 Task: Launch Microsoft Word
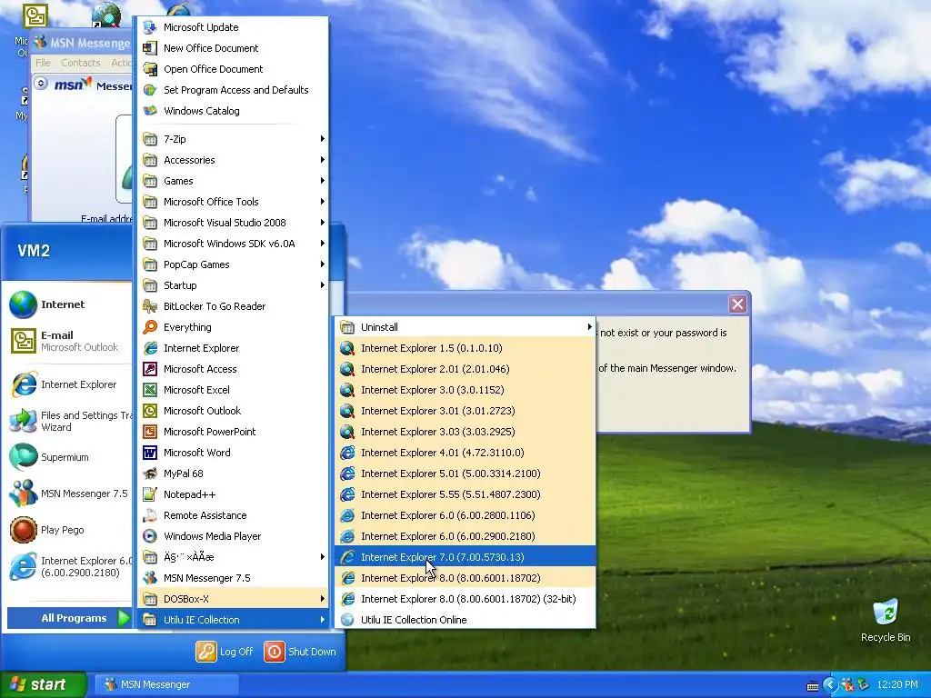234,453
